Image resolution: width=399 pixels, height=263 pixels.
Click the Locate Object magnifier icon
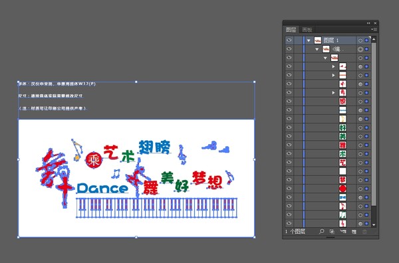pyautogui.click(x=322, y=232)
